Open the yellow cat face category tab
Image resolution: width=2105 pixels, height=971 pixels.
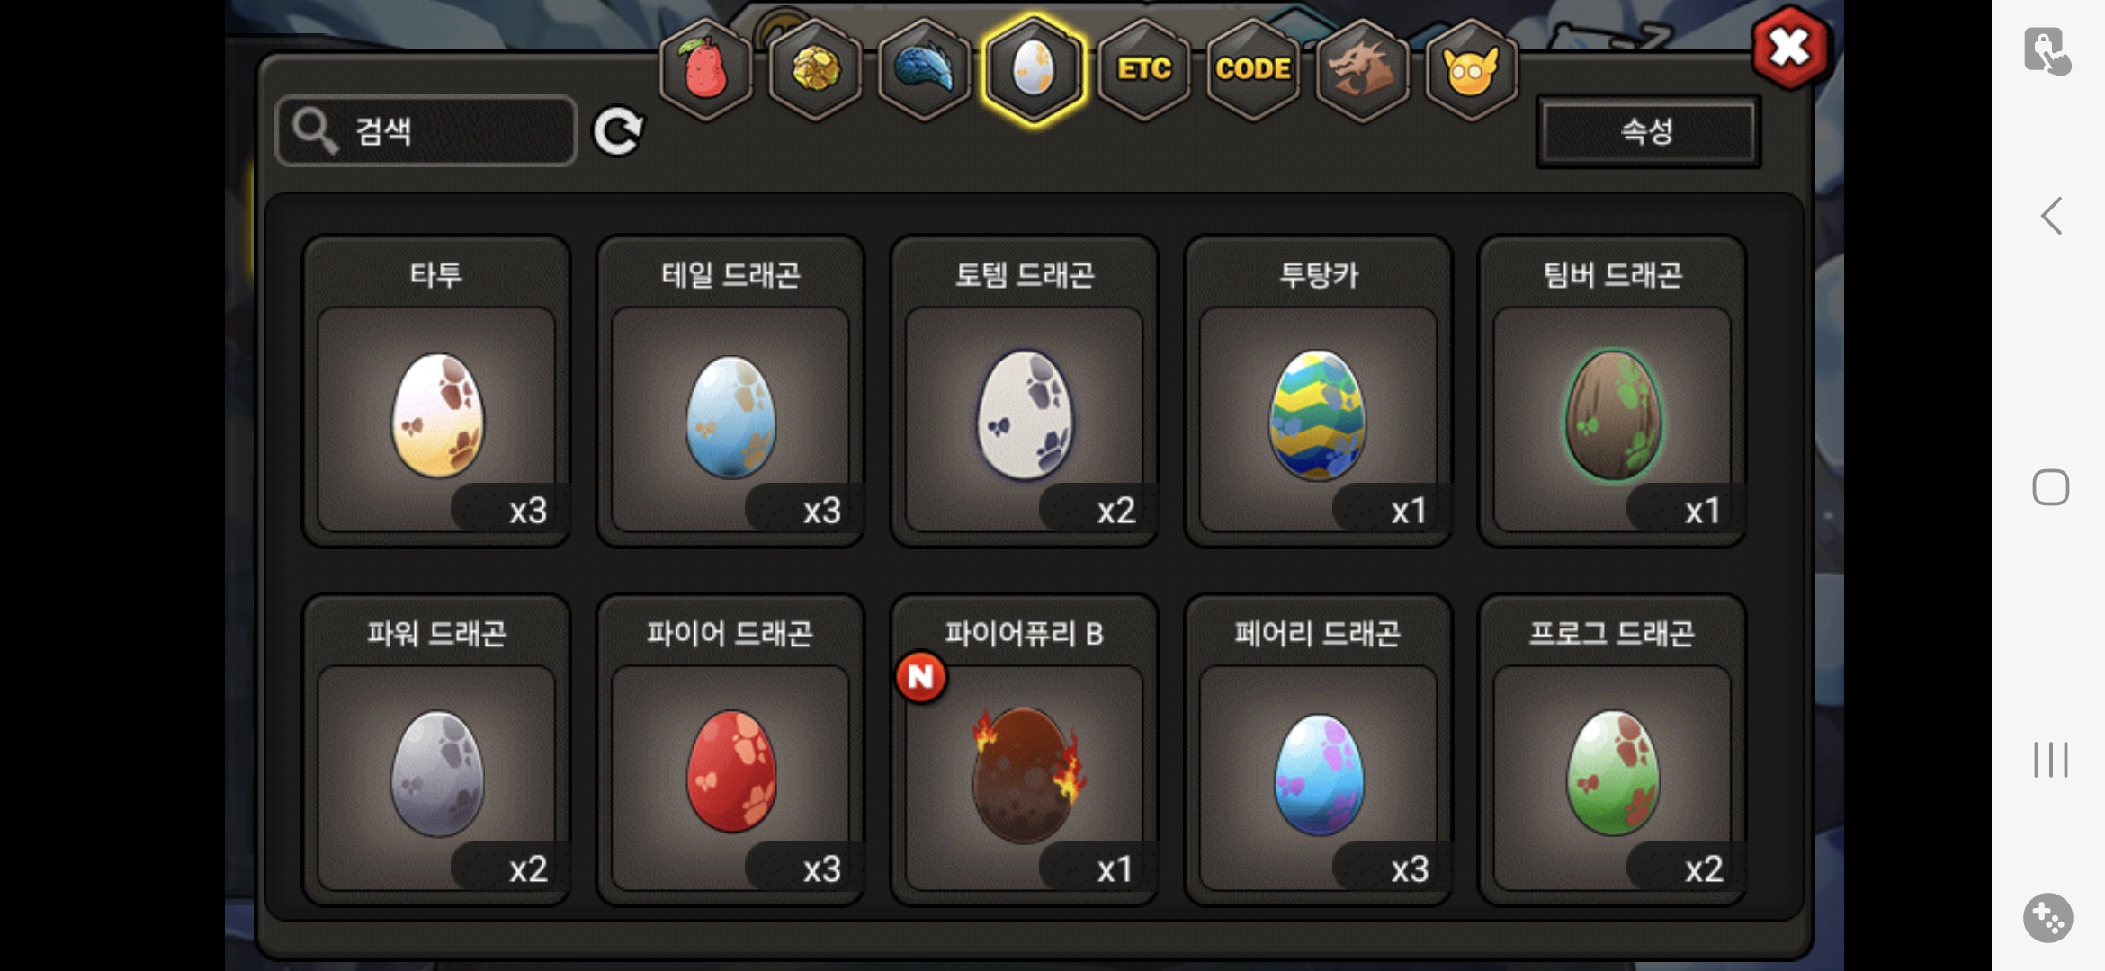click(1472, 69)
